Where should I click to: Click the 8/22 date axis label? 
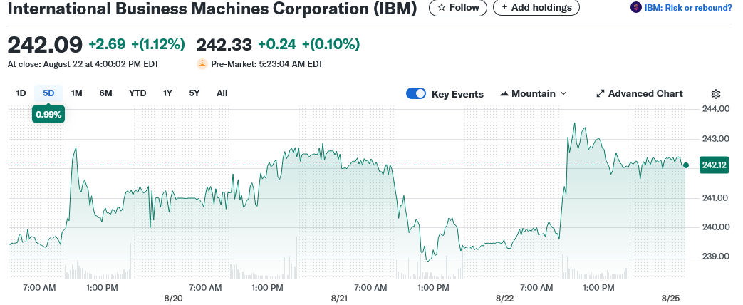click(x=504, y=299)
